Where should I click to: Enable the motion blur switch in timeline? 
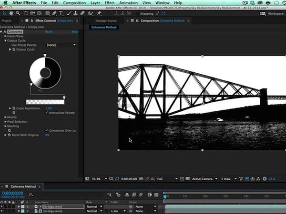tap(141, 195)
